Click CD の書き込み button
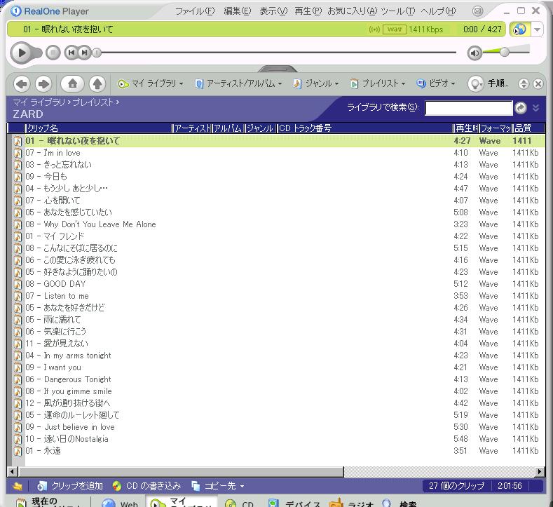Viewport: 553px width, 507px height. (147, 486)
